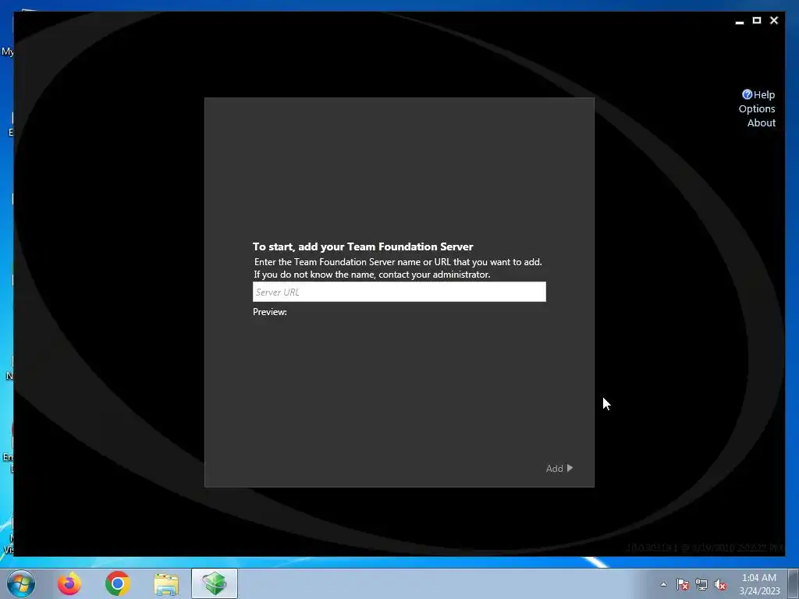Open Windows Explorer from the taskbar

166,584
